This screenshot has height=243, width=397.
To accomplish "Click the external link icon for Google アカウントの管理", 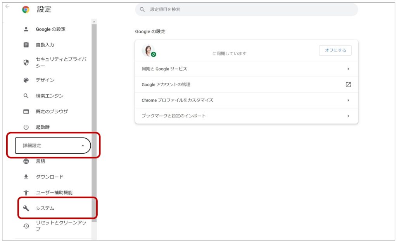I will tap(348, 85).
